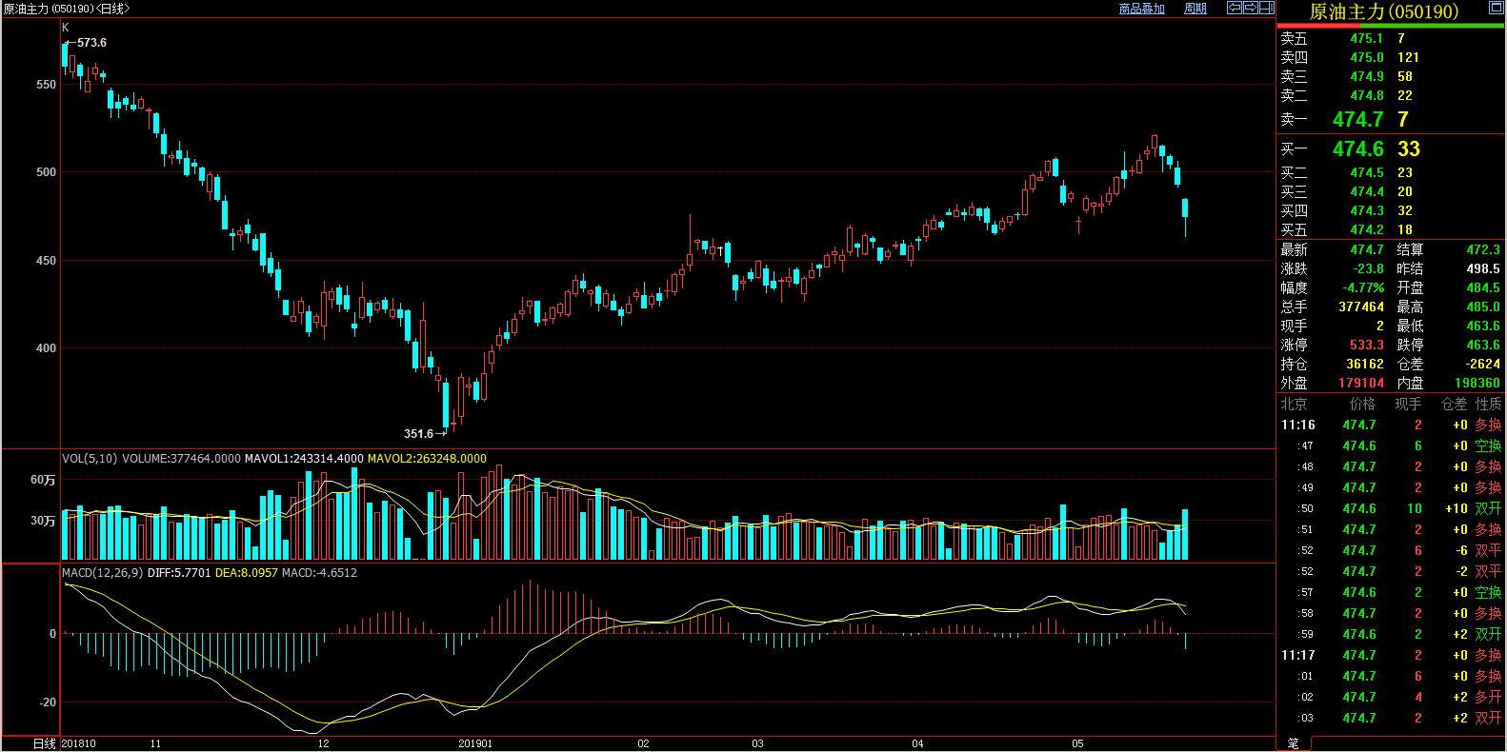Open the 周期 period selector
This screenshot has height=752, width=1507.
pos(1195,9)
